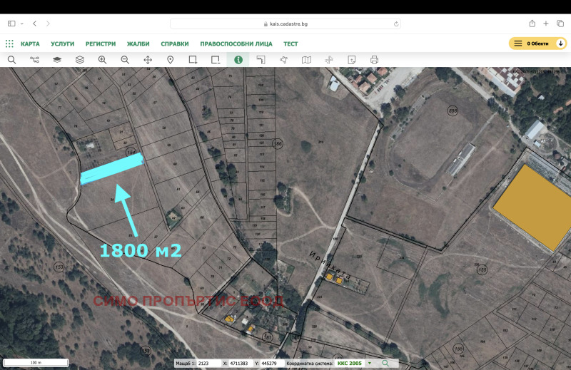Select the remove-from-selection rectangle tool
The width and height of the screenshot is (571, 370).
[216, 60]
